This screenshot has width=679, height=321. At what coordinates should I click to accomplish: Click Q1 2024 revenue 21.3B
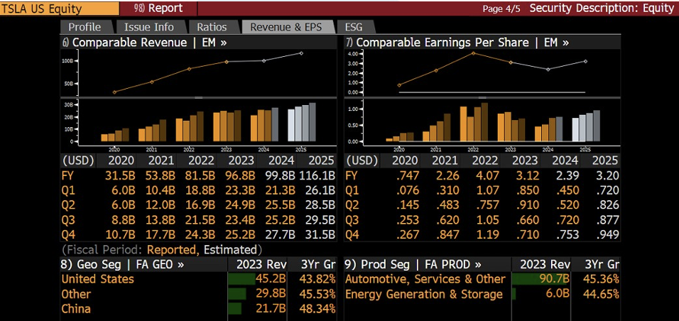pos(279,190)
